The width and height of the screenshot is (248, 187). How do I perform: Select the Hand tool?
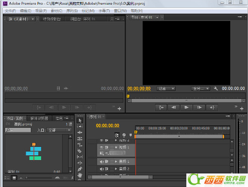click(x=80, y=175)
